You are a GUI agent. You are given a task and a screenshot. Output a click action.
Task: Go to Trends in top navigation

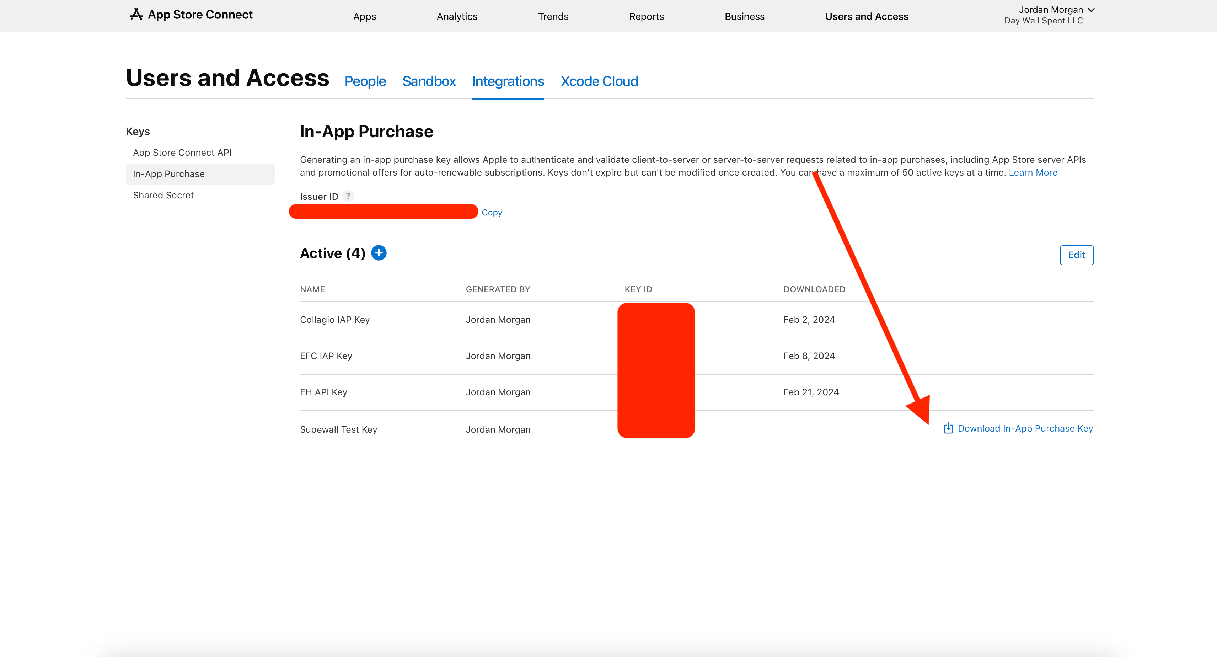tap(553, 17)
